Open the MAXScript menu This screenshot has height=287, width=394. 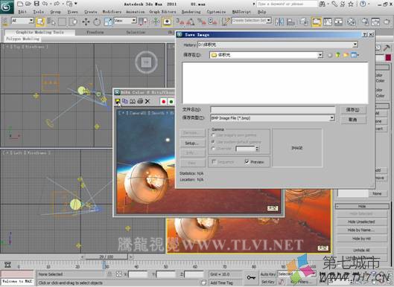(241, 12)
